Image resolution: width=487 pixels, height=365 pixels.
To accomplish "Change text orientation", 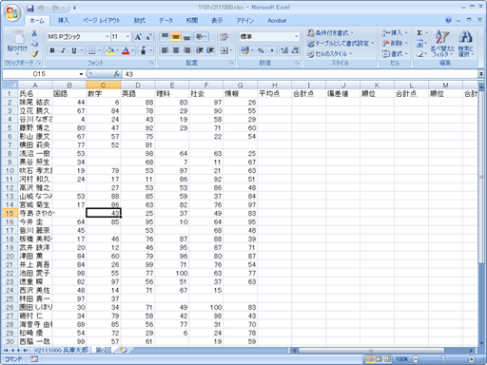I will point(201,36).
